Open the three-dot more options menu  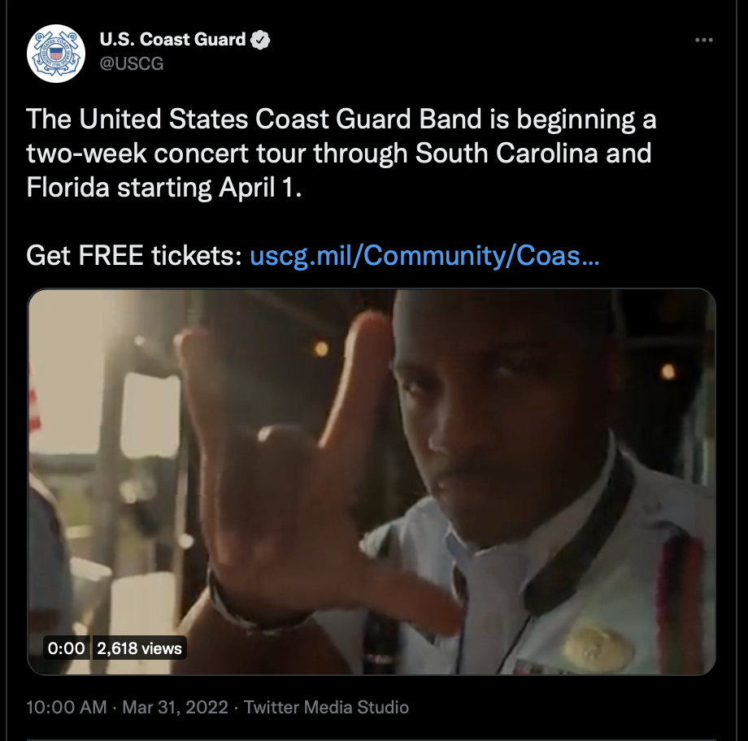(703, 40)
